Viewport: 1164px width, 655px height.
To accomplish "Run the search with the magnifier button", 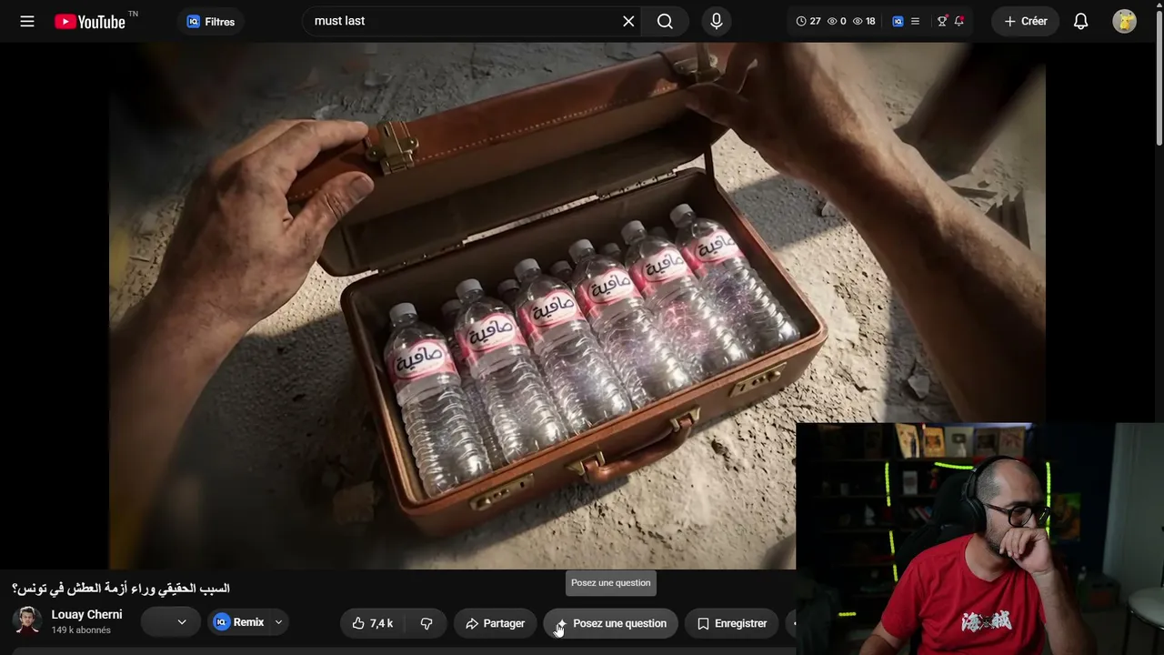I will click(665, 21).
